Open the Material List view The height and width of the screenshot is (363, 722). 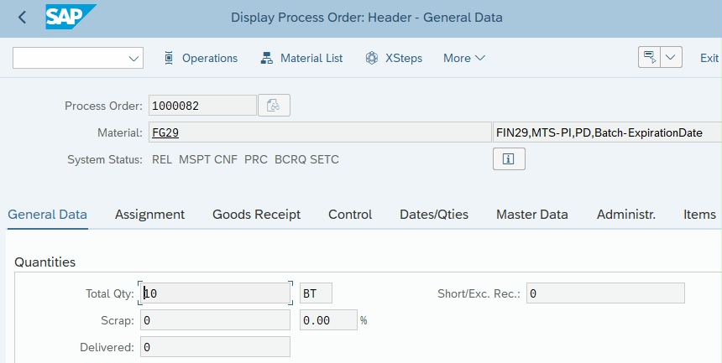pos(302,58)
